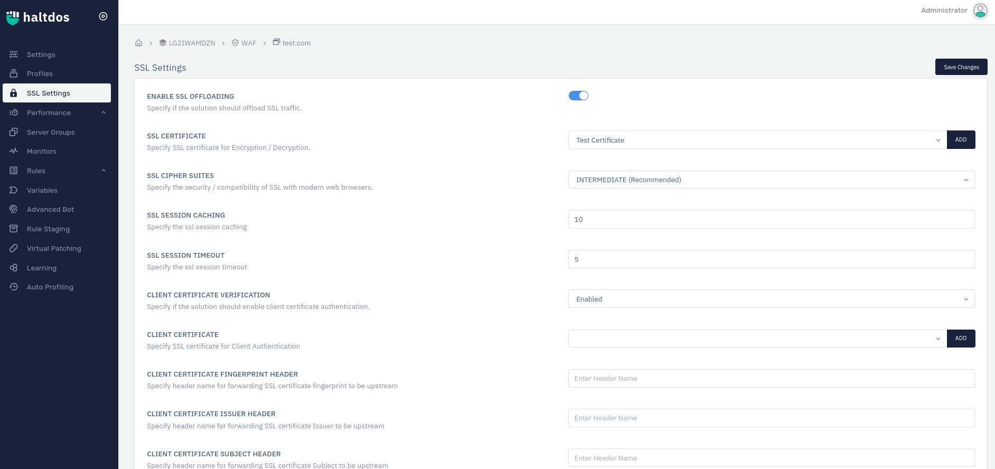Open the Profiles menu item
This screenshot has height=469, width=995.
click(40, 74)
